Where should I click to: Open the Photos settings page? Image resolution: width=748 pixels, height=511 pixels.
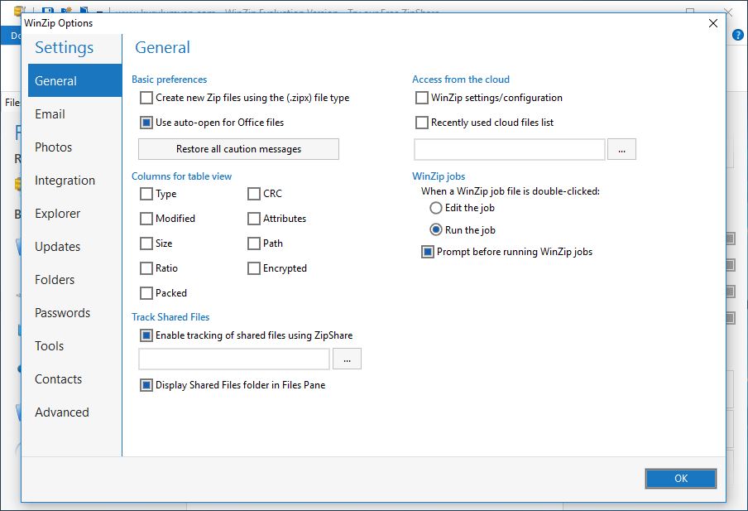click(x=74, y=147)
